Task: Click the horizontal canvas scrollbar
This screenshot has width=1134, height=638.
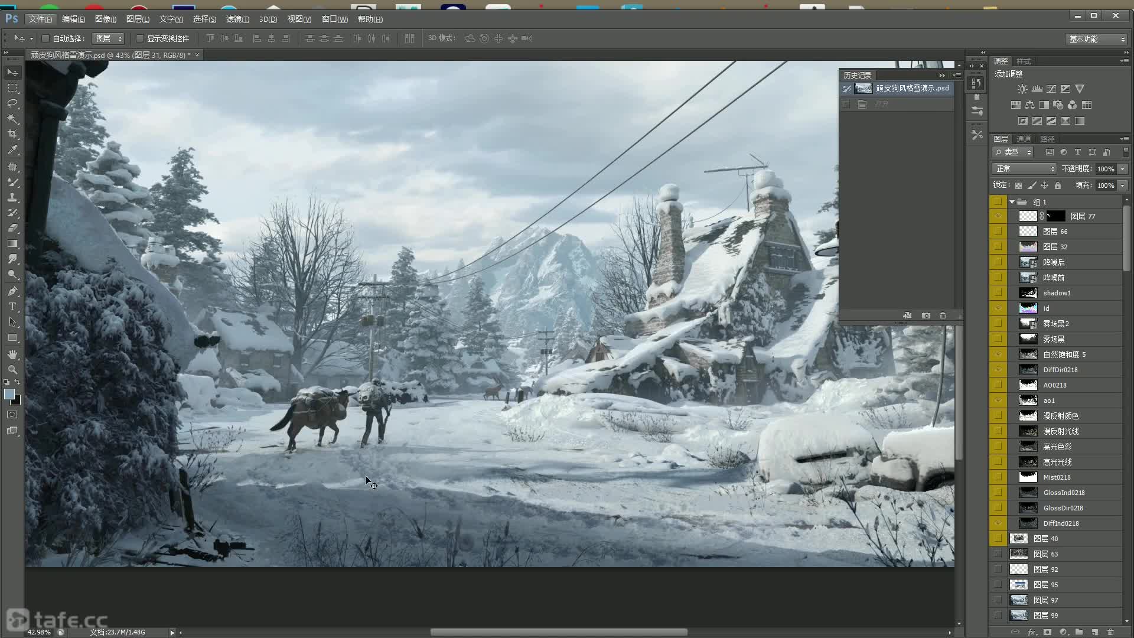Action: coord(559,632)
